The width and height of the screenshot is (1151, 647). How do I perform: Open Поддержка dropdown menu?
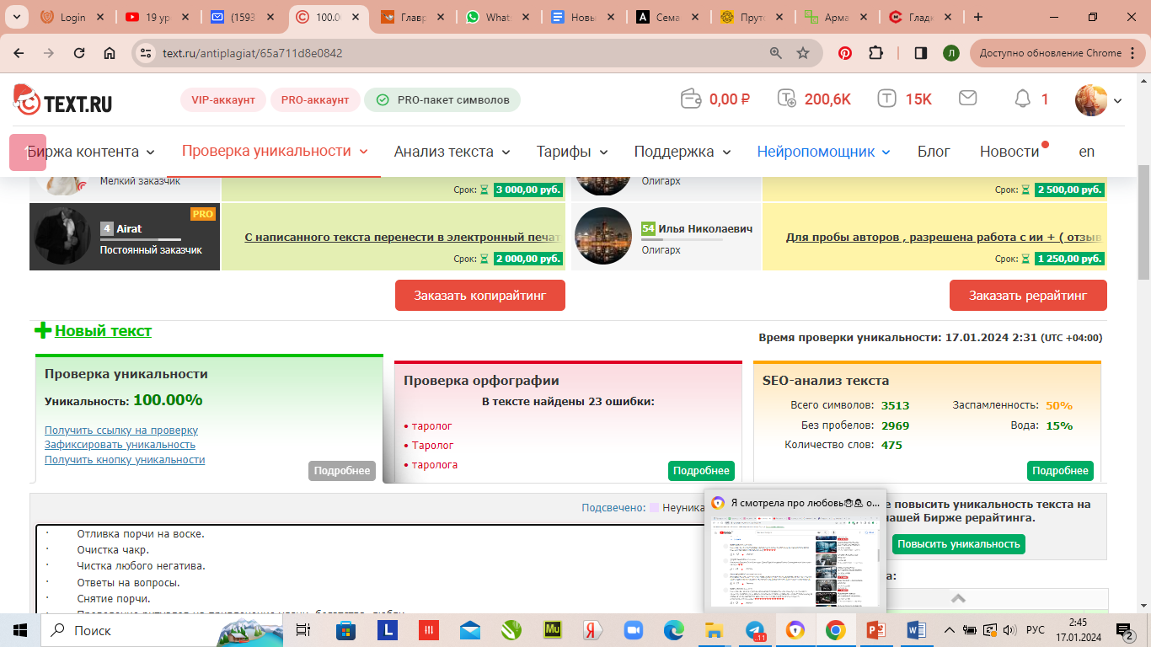click(x=683, y=152)
